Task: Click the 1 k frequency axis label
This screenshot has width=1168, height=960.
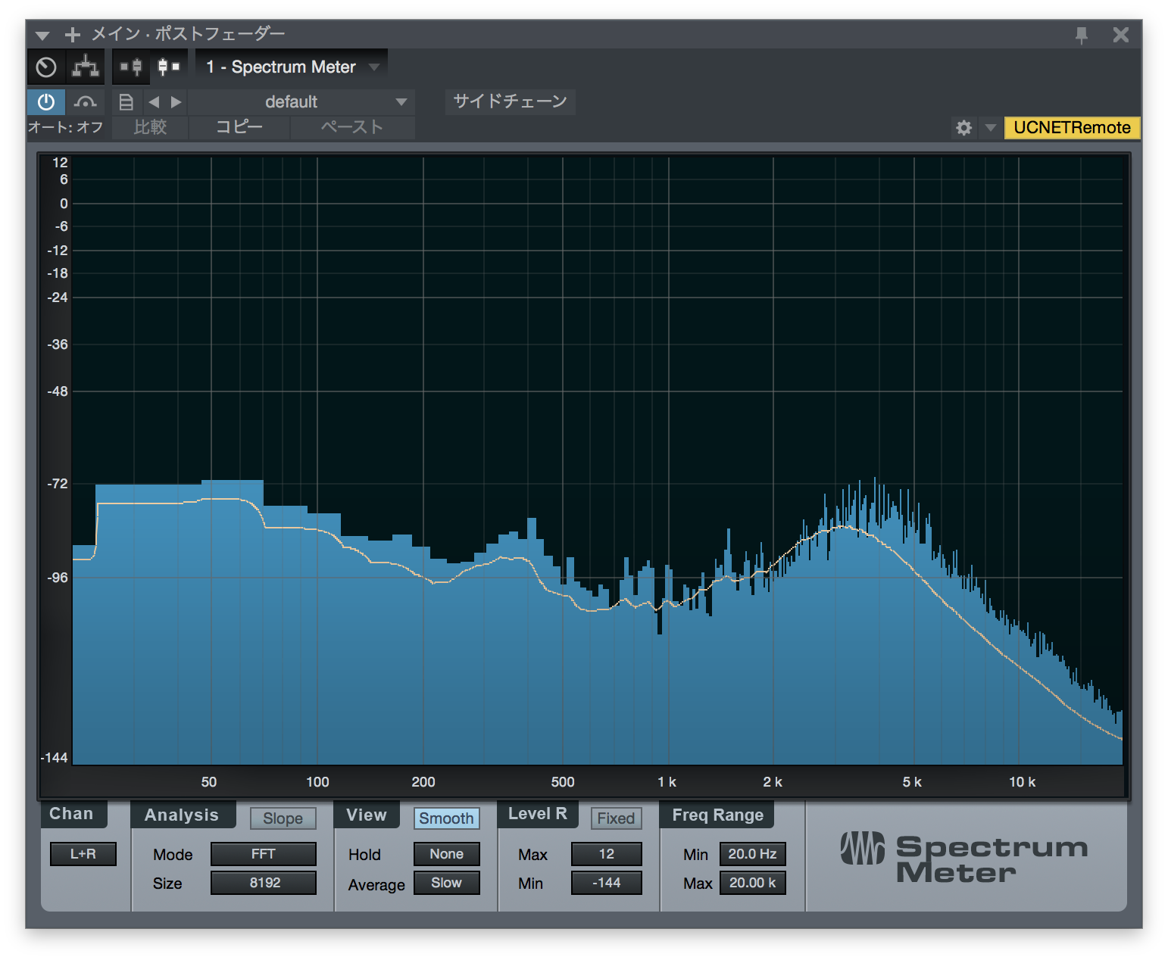Action: click(x=667, y=782)
